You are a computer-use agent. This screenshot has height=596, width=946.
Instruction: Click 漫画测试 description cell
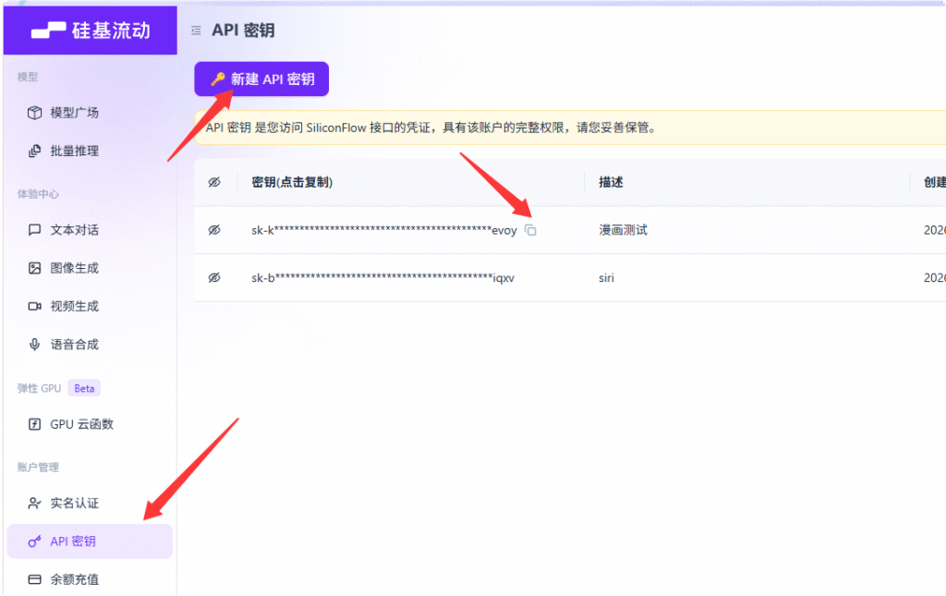pos(624,230)
